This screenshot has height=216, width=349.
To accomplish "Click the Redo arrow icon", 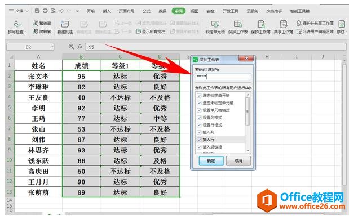I will 69,11.
